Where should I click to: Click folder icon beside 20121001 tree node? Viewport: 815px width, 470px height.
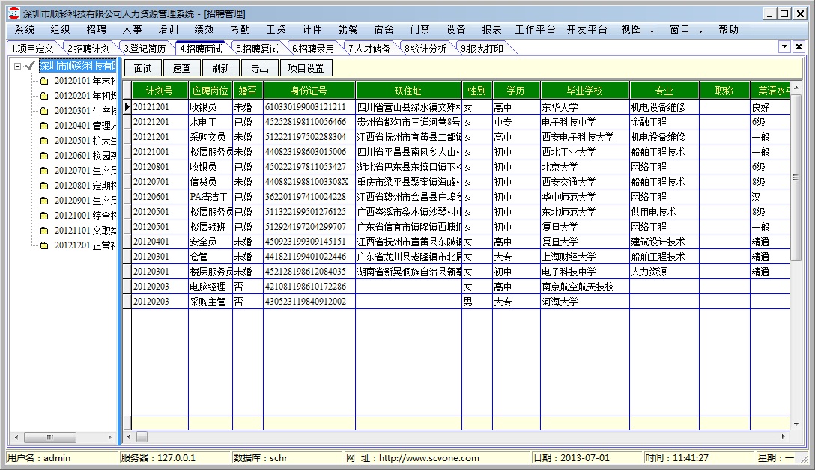(x=44, y=216)
